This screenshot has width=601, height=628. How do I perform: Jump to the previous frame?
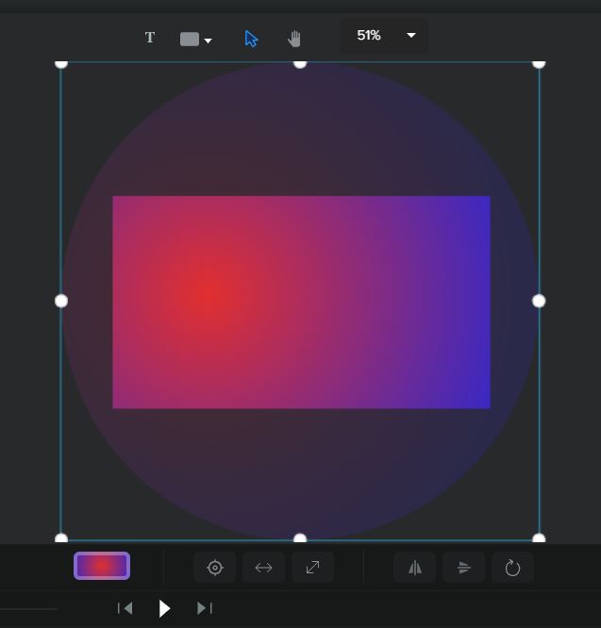tap(125, 608)
